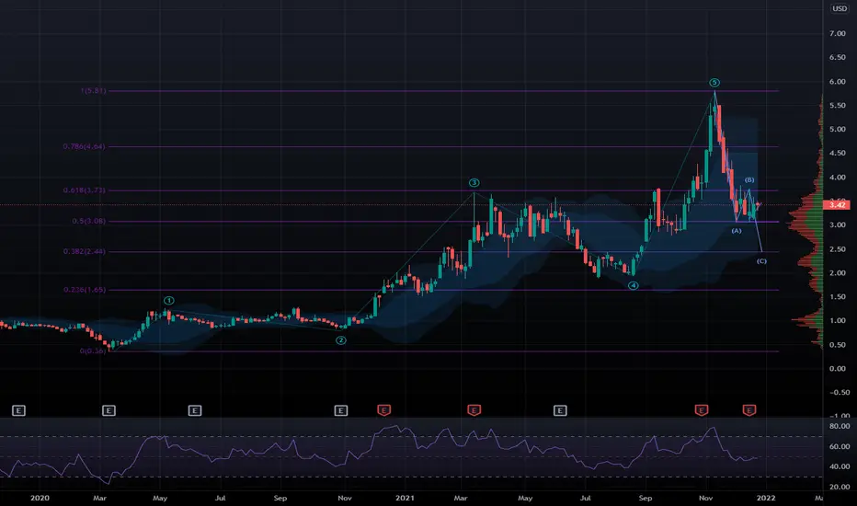
Task: Click the 40.00 RSI scale label
Action: click(x=839, y=466)
